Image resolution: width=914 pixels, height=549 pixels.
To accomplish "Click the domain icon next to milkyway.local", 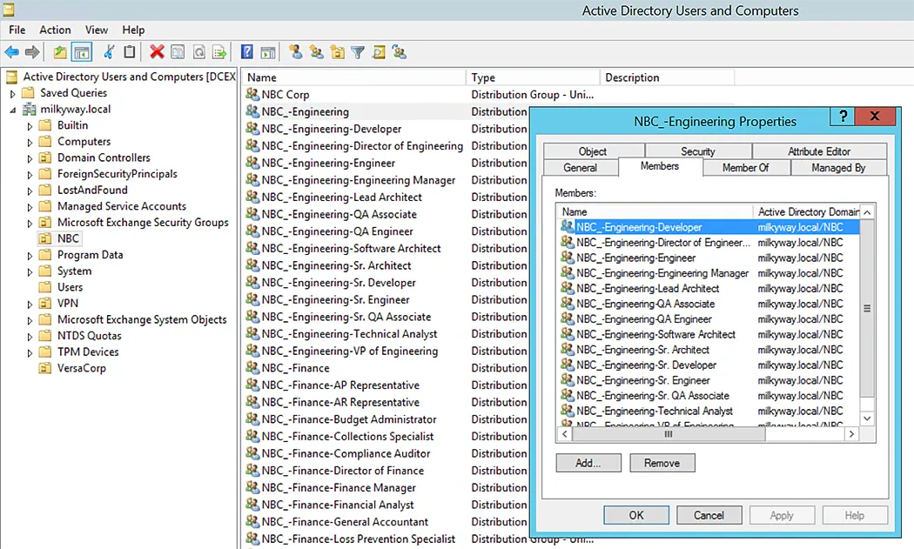I will 29,109.
